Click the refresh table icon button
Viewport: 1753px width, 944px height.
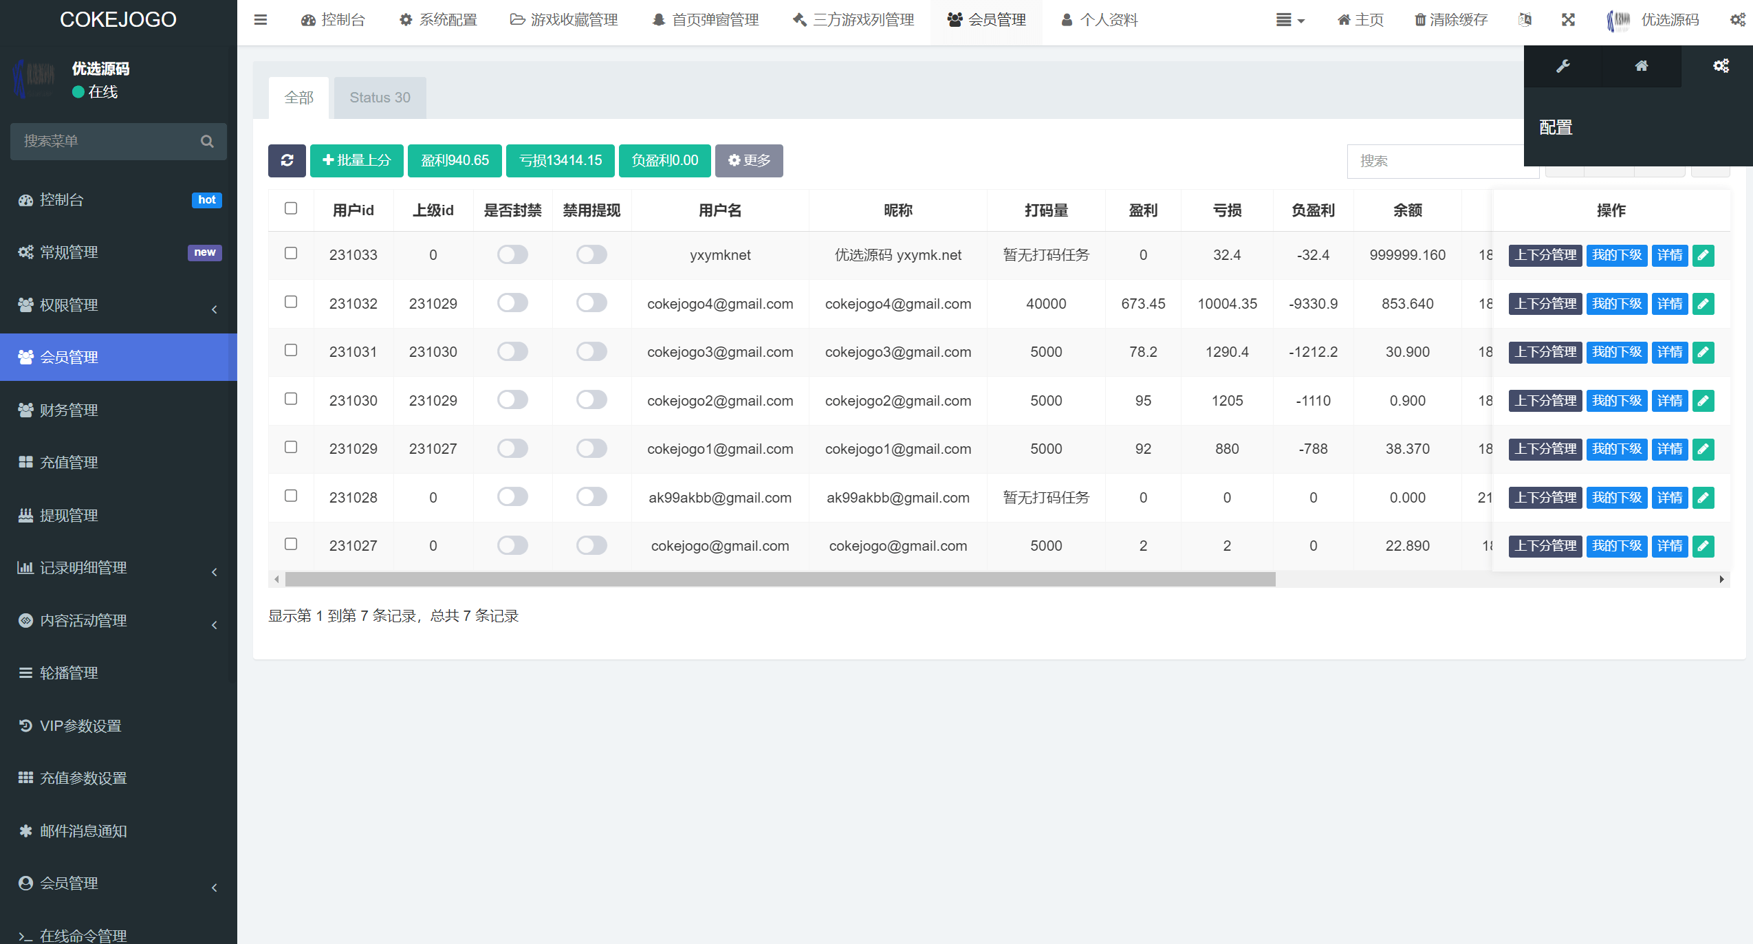[287, 160]
